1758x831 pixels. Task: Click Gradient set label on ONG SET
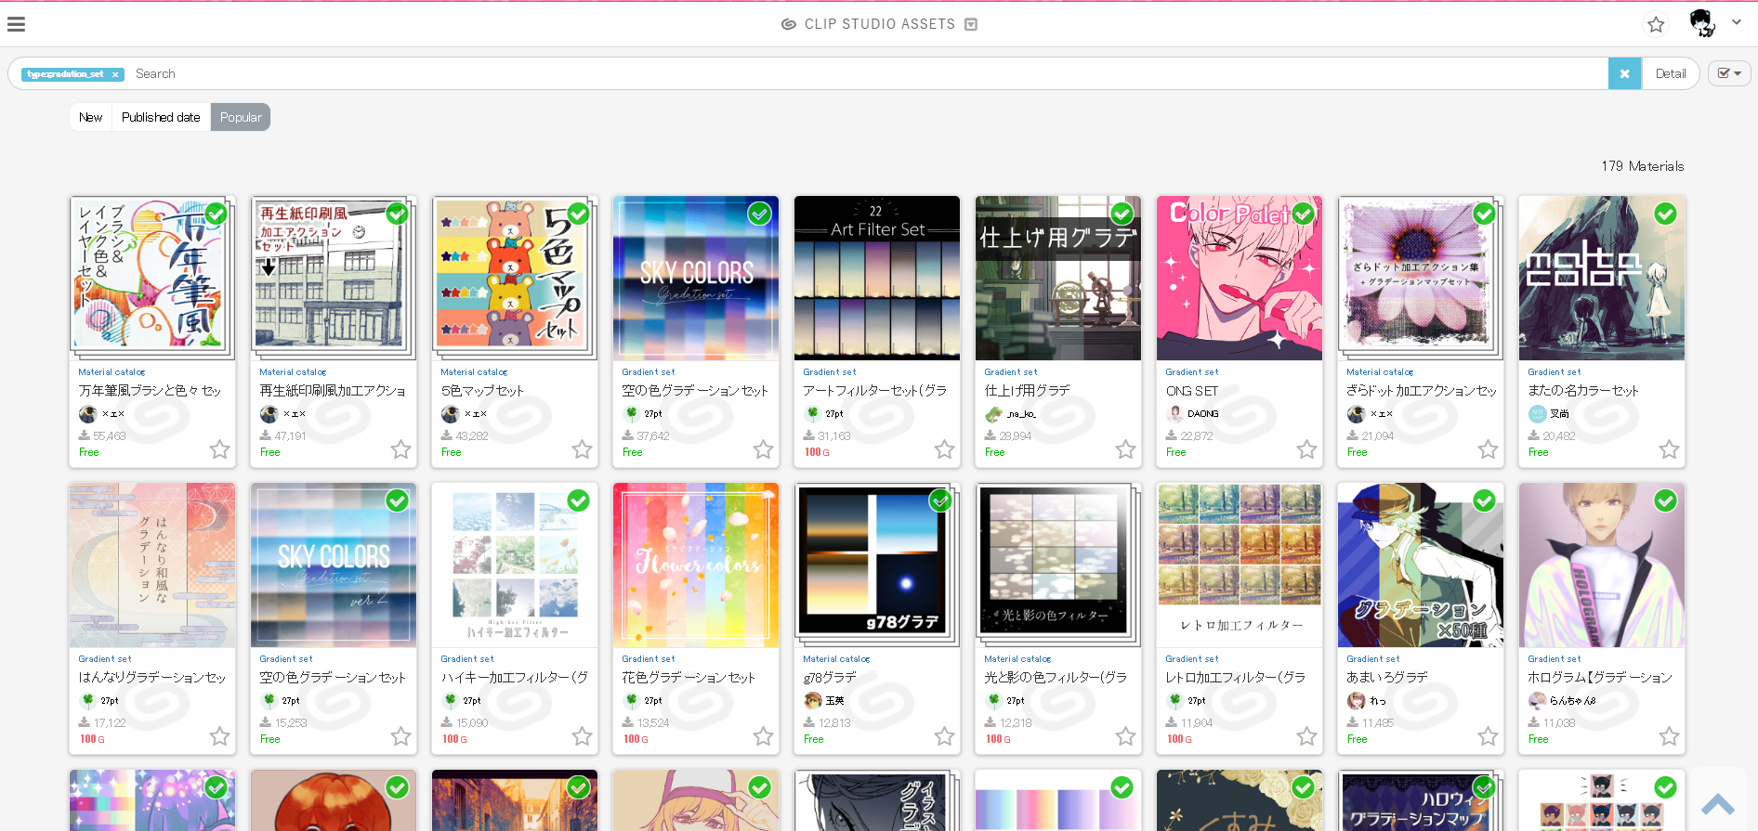(1192, 372)
